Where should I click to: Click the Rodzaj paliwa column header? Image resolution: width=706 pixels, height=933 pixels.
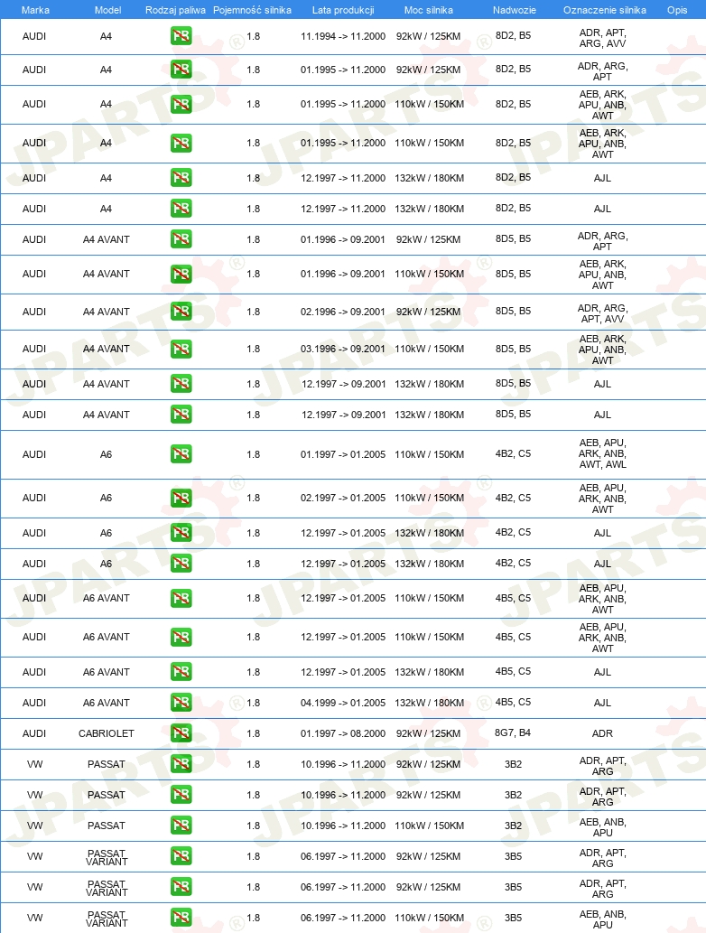[175, 10]
